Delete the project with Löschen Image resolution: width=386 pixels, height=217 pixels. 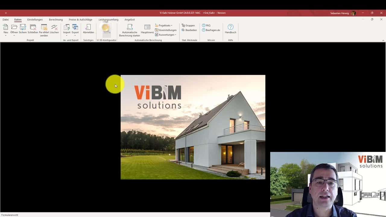point(54,29)
